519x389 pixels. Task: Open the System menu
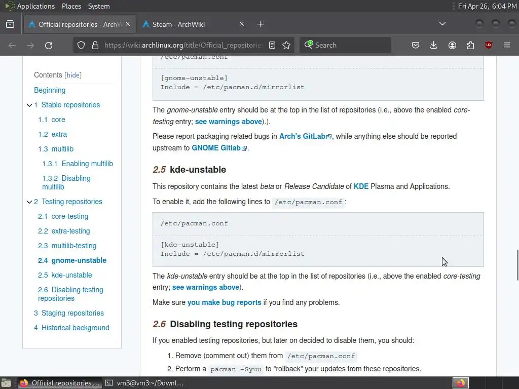pyautogui.click(x=99, y=6)
